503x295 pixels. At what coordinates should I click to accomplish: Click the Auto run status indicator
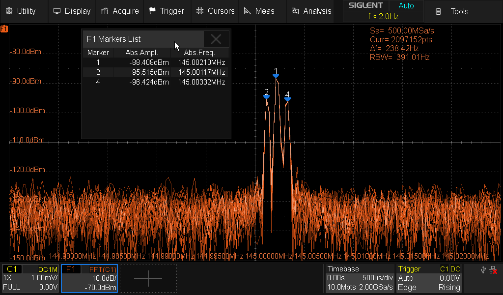(406, 6)
